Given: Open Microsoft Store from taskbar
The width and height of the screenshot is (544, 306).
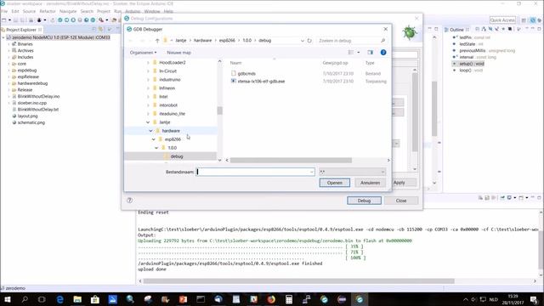Looking at the screenshot, I should pyautogui.click(x=94, y=299).
